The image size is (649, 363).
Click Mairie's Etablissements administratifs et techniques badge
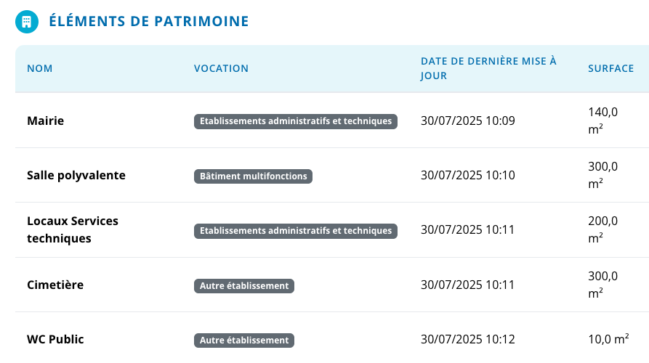click(296, 121)
